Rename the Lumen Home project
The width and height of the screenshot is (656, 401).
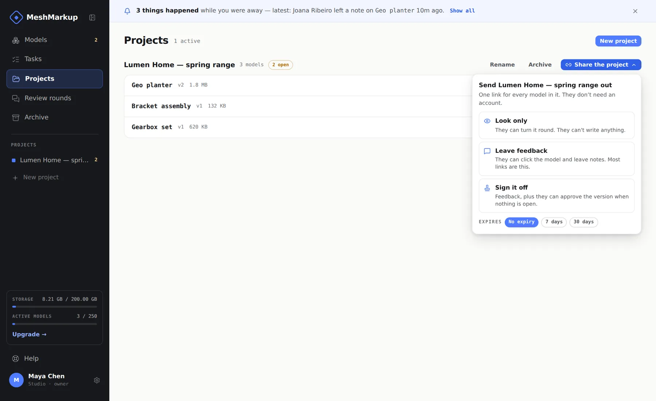(x=502, y=65)
